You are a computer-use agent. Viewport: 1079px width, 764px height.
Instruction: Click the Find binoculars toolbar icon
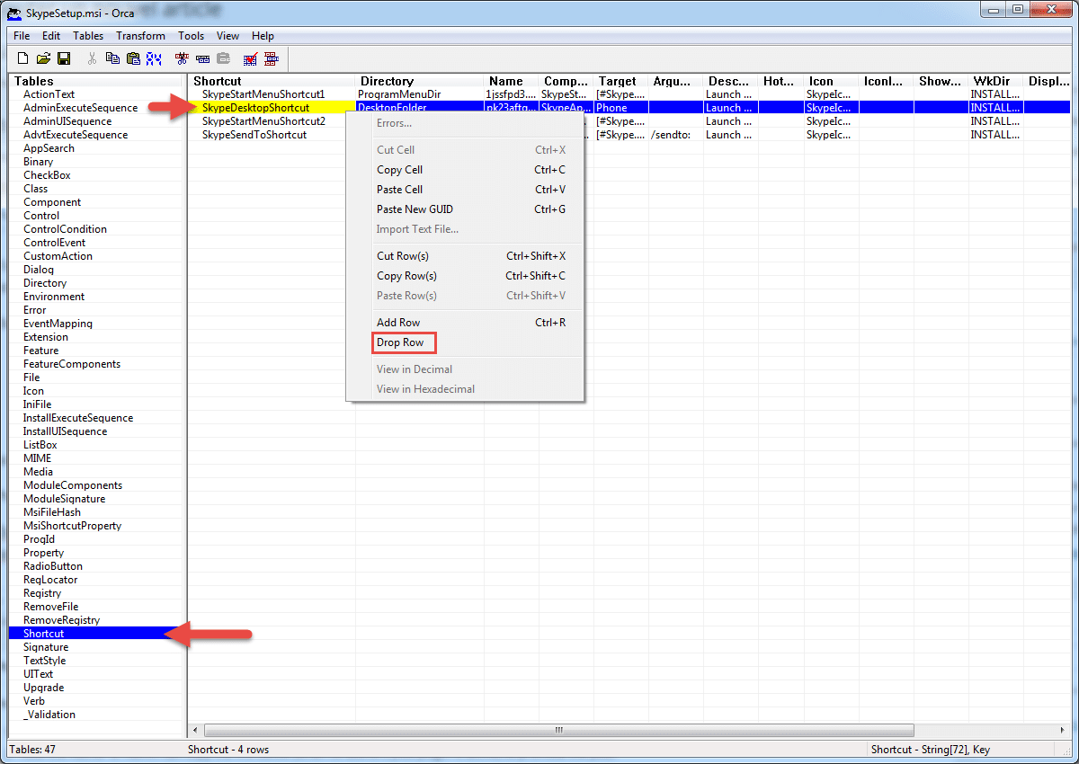tap(154, 58)
